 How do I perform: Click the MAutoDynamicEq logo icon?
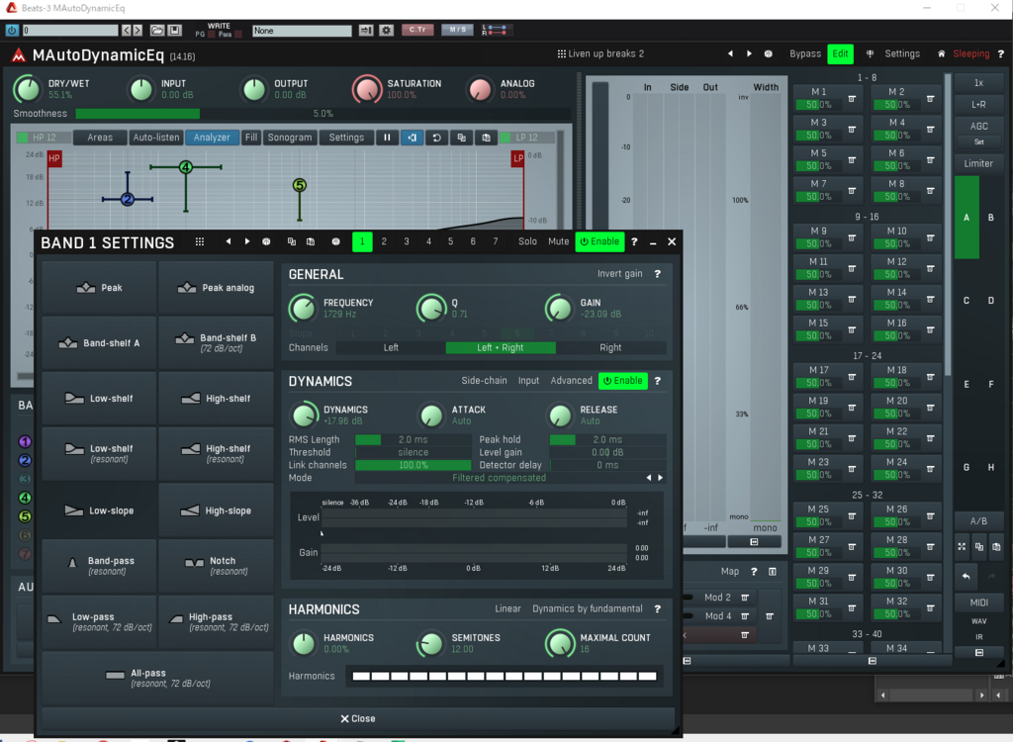(x=19, y=55)
